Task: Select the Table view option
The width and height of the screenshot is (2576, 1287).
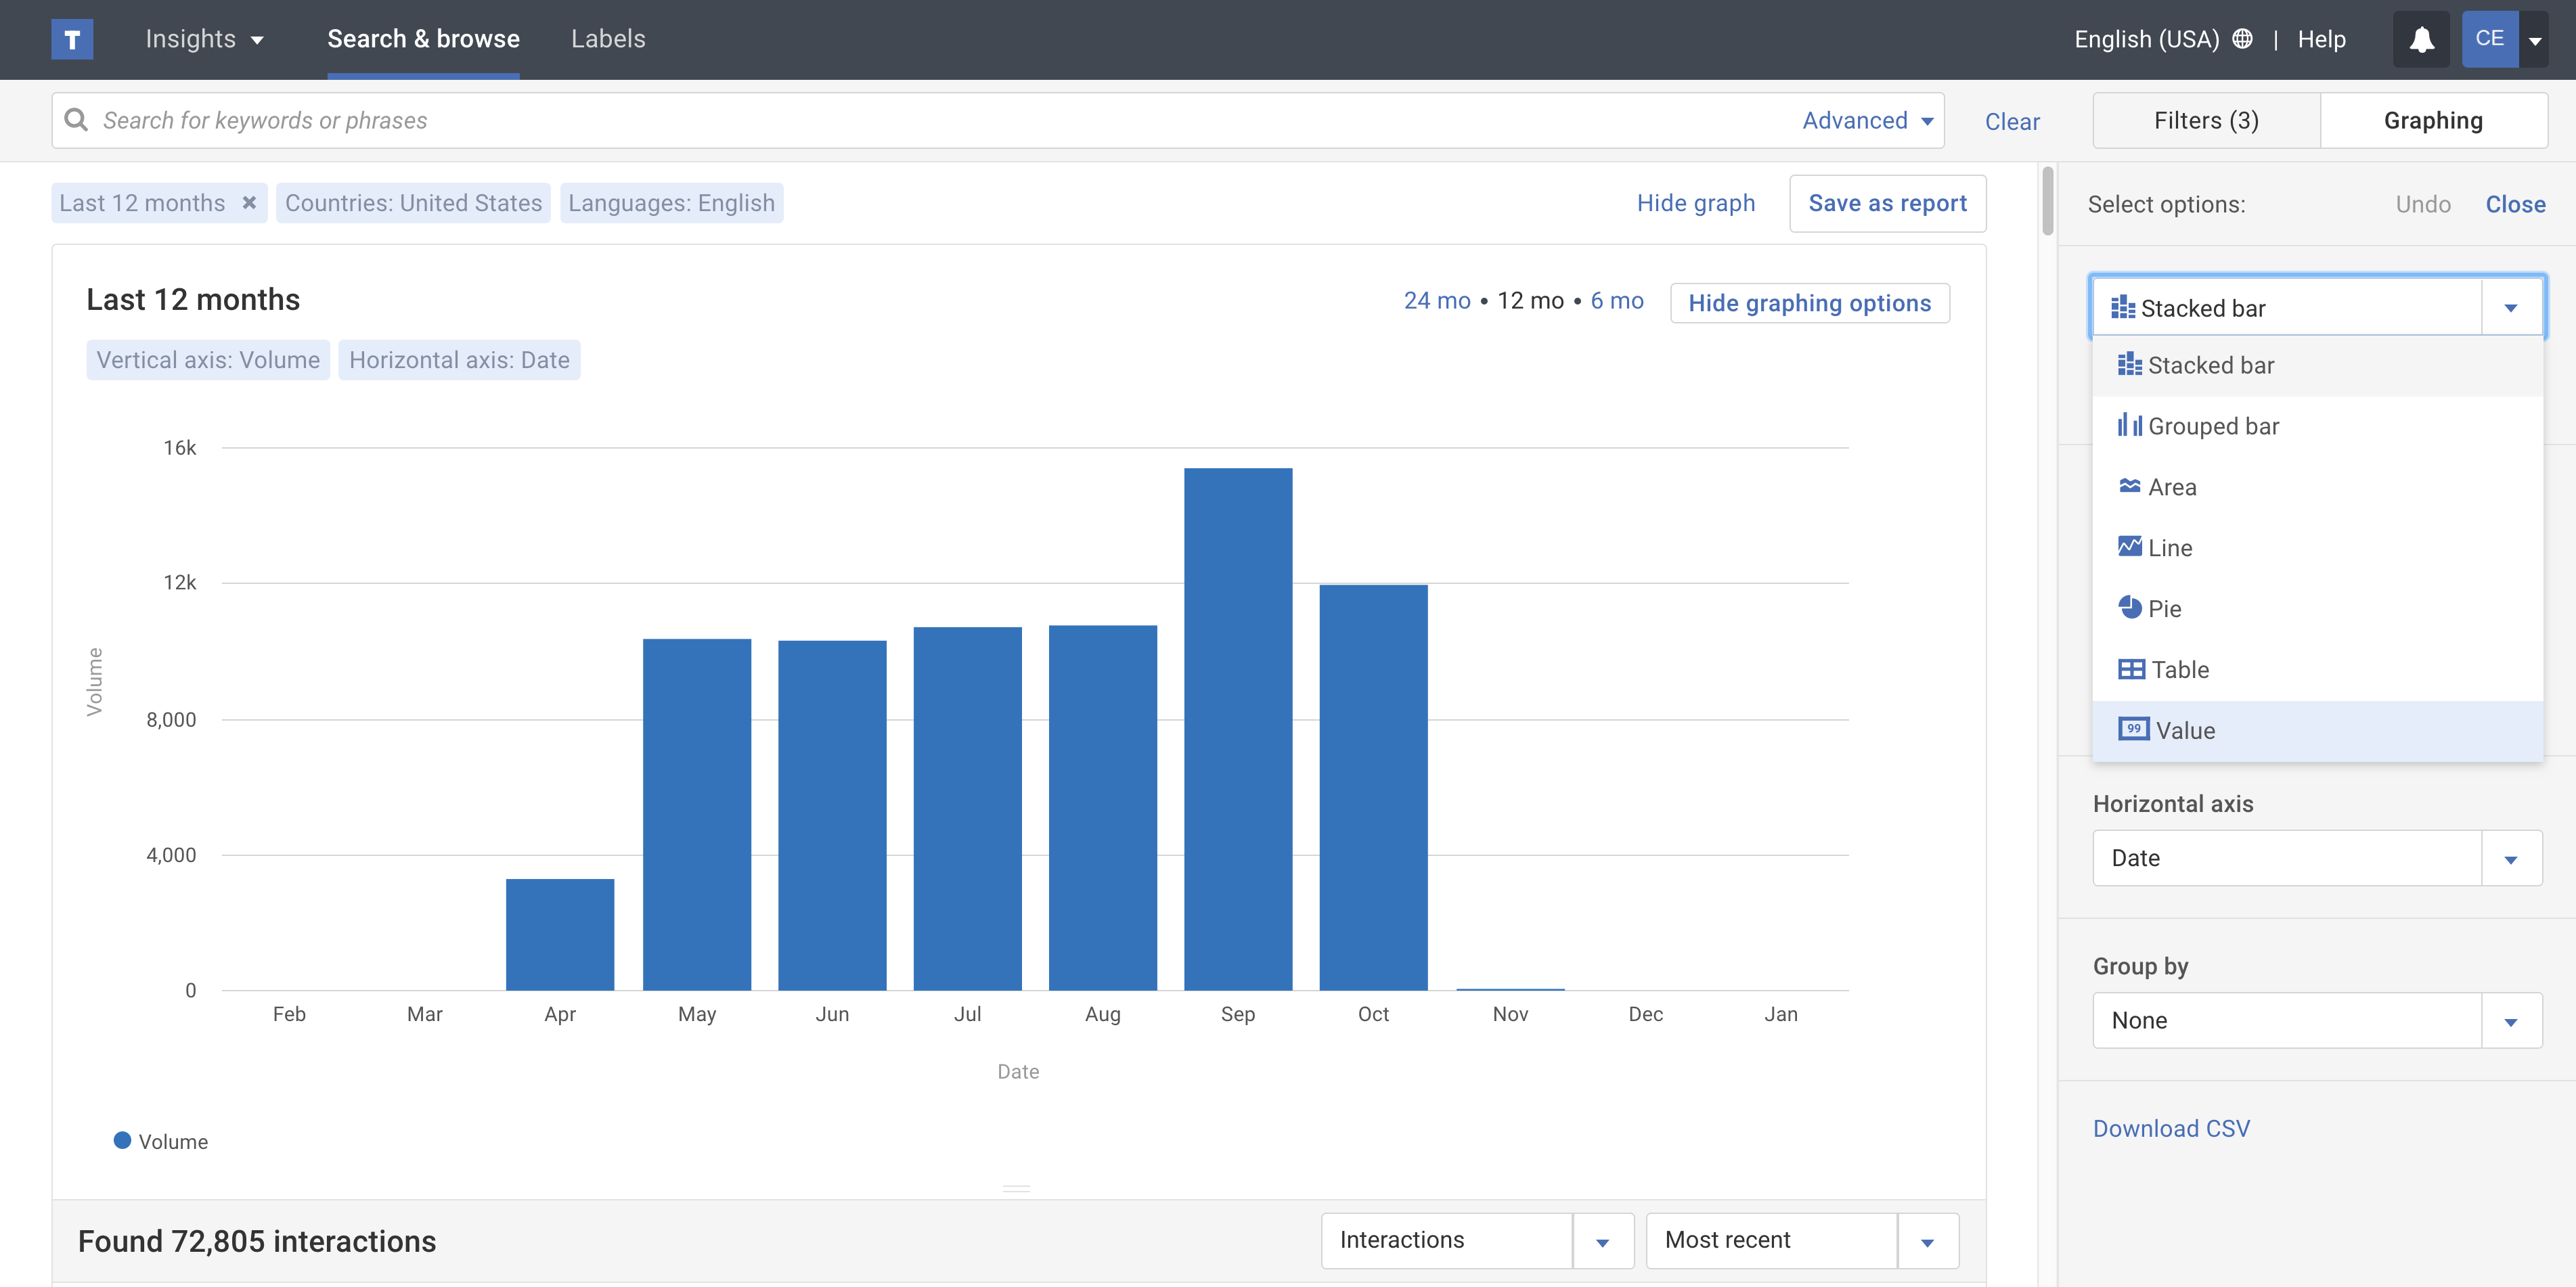Action: click(2179, 670)
